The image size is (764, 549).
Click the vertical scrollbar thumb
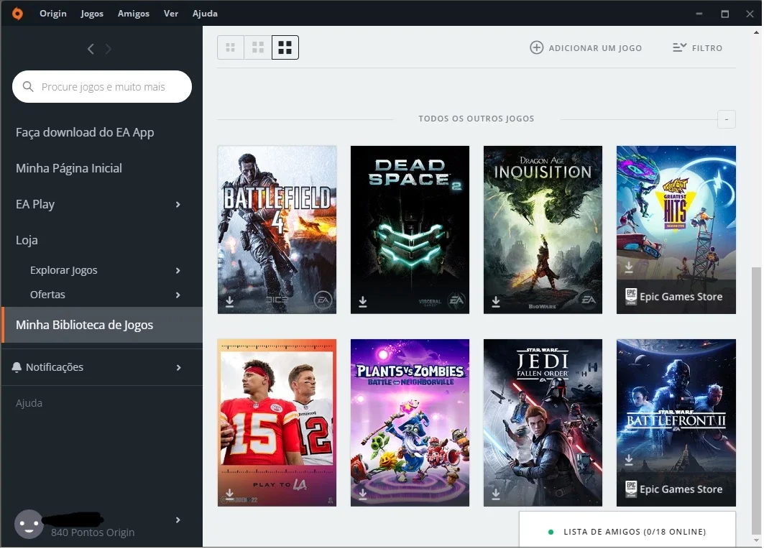756,400
